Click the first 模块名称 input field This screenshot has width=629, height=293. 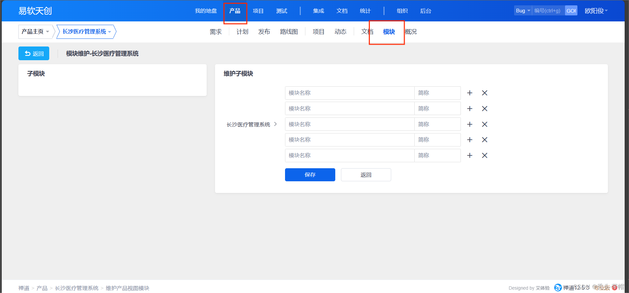coord(350,93)
